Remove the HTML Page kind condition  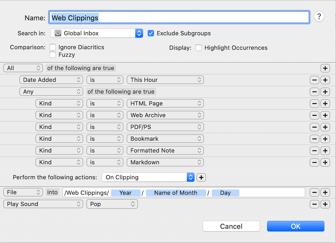[x=314, y=103]
